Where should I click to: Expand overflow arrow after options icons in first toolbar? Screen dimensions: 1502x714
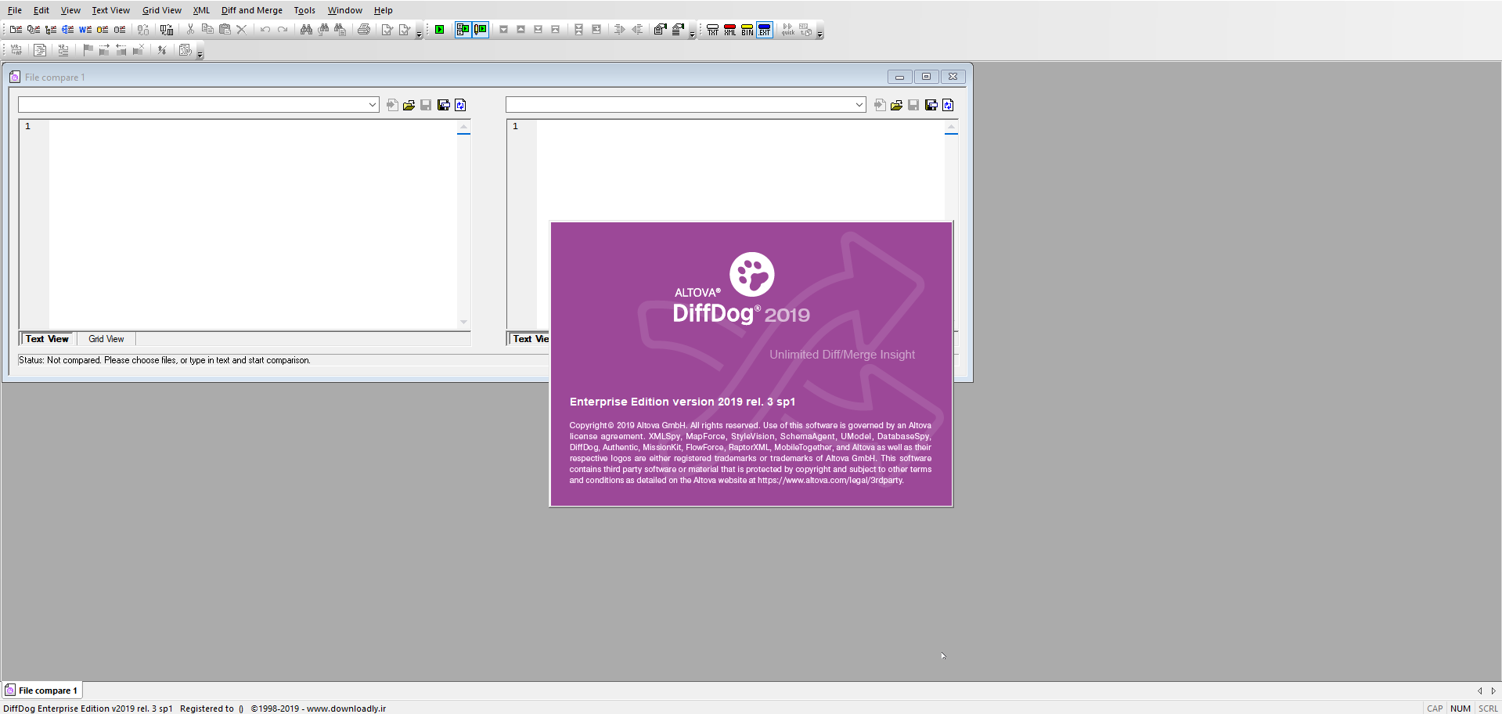click(419, 34)
